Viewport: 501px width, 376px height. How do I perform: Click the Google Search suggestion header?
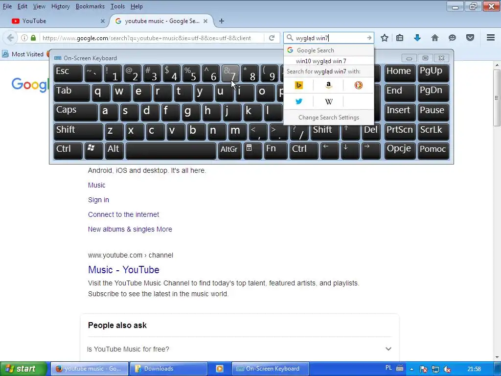pyautogui.click(x=329, y=50)
